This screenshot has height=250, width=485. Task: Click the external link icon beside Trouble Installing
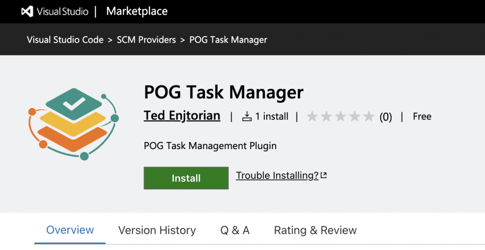(324, 176)
